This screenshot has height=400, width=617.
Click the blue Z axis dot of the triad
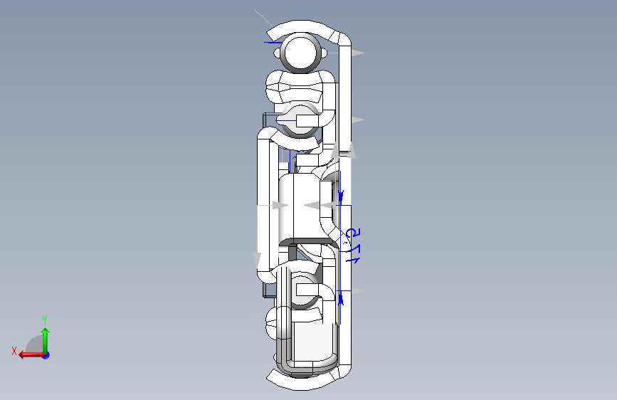46,355
